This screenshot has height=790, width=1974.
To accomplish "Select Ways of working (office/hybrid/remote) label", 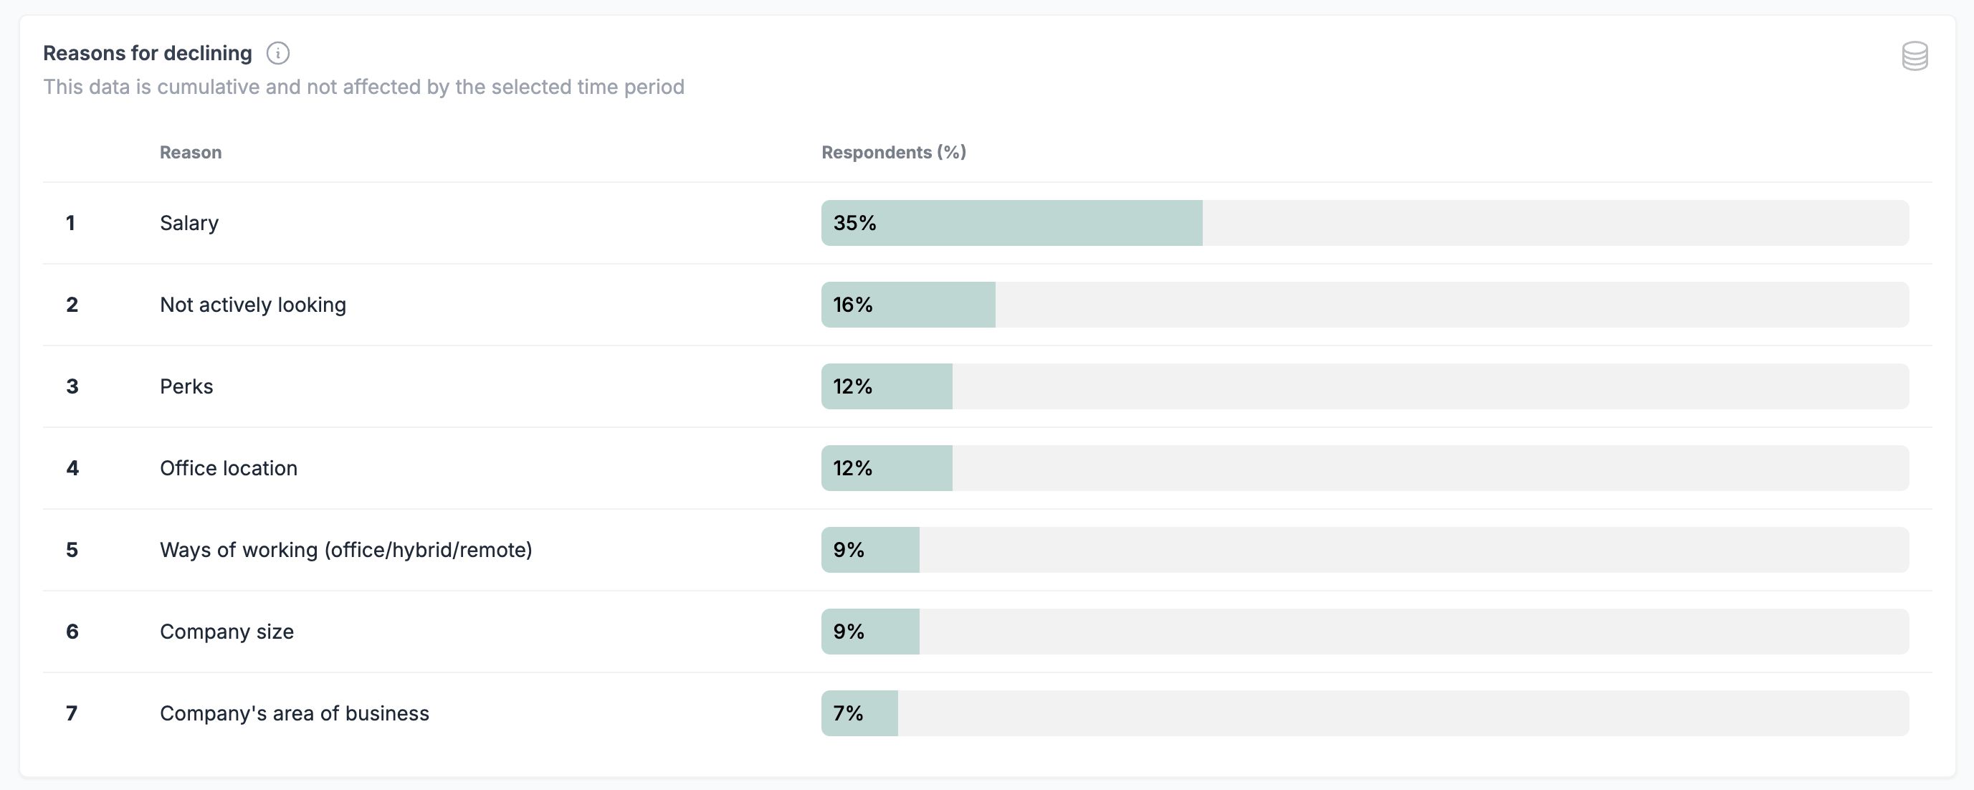I will point(345,550).
